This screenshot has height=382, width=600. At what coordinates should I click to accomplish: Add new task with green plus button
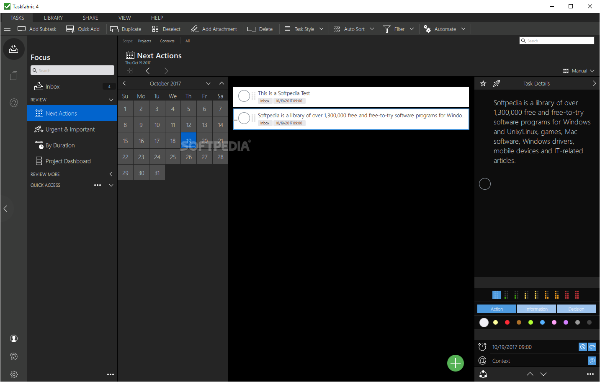456,363
